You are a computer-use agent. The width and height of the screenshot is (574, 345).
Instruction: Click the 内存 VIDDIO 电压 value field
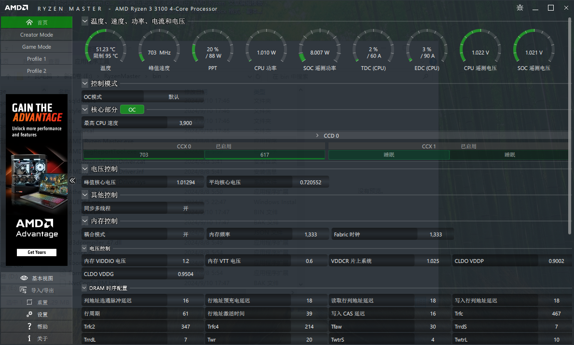[185, 261]
